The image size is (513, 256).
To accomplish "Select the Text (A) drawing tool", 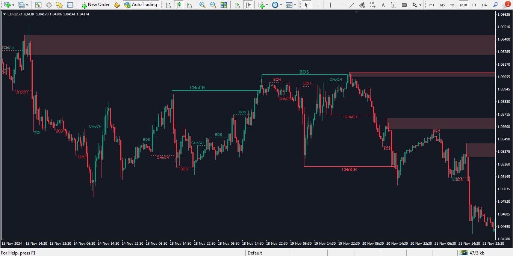I will click(383, 5).
